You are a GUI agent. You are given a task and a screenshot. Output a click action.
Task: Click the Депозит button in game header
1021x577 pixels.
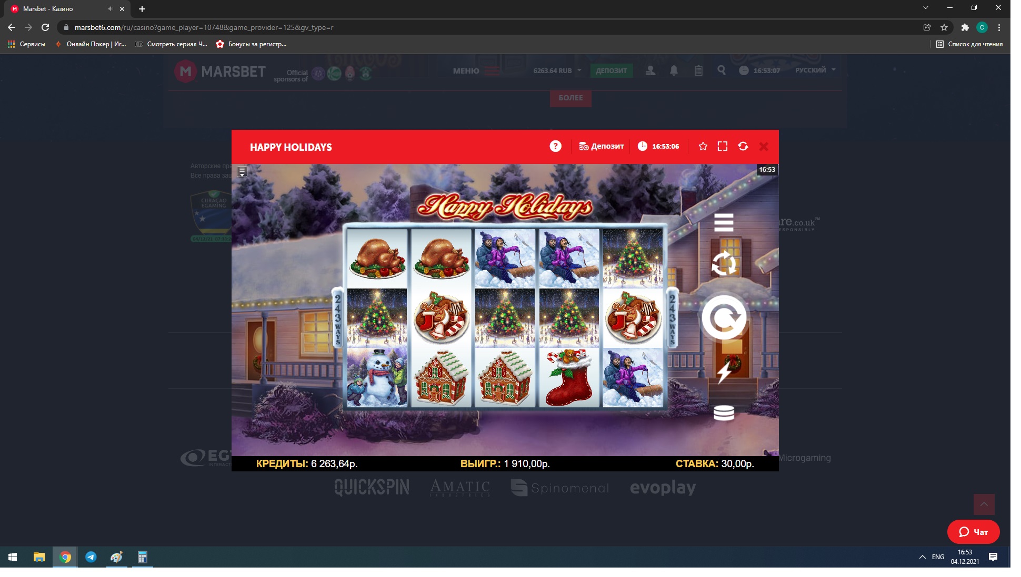click(x=601, y=146)
